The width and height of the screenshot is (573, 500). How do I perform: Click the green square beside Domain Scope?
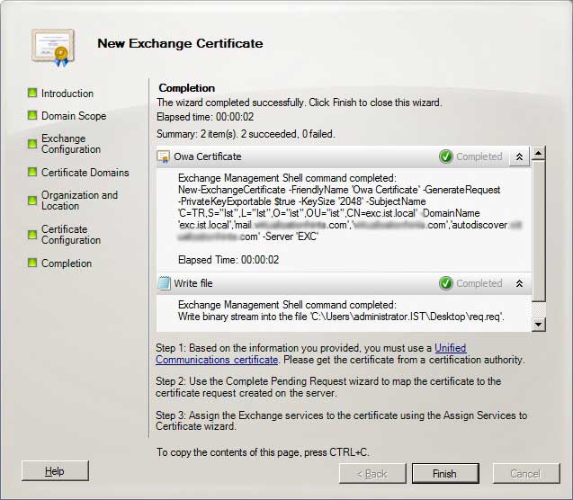tap(32, 115)
